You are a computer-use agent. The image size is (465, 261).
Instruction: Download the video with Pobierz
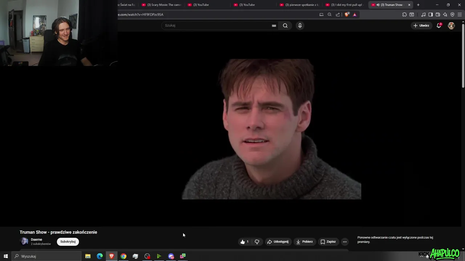(x=304, y=242)
